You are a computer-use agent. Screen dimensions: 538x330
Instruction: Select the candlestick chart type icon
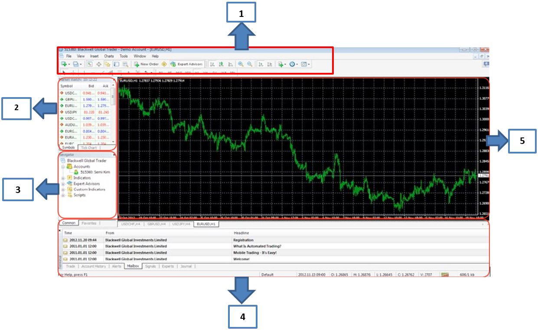pos(221,64)
